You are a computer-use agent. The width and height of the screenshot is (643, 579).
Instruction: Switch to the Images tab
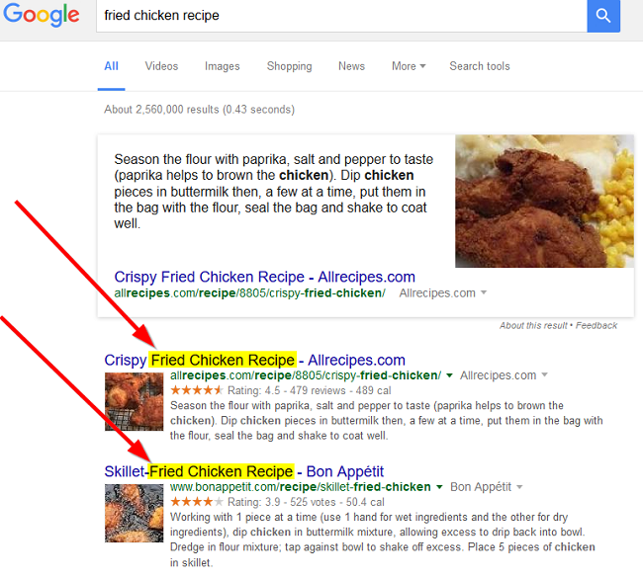click(222, 66)
